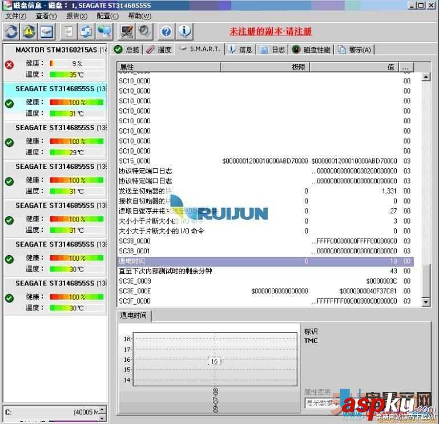Select the 直至下次内部测试时的剩余分钟 row
This screenshot has width=439, height=424.
tap(265, 271)
